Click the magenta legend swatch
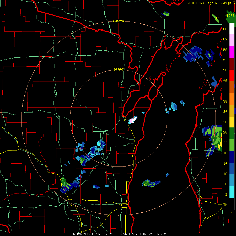The image size is (236, 236). (232, 52)
